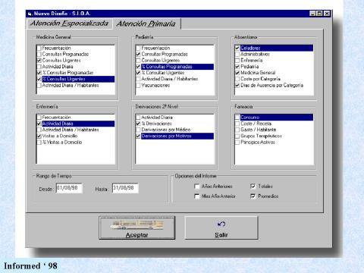Image resolution: width=364 pixels, height=273 pixels.
Task: Uncheck Celadores in the Absentismo list
Action: pos(237,48)
